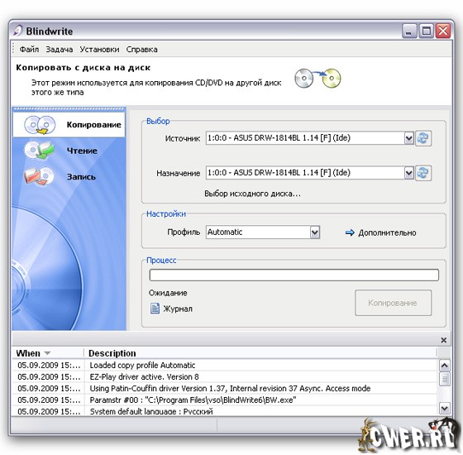463x455 pixels.
Task: Switch to the Чтение tab label
Action: tap(82, 151)
